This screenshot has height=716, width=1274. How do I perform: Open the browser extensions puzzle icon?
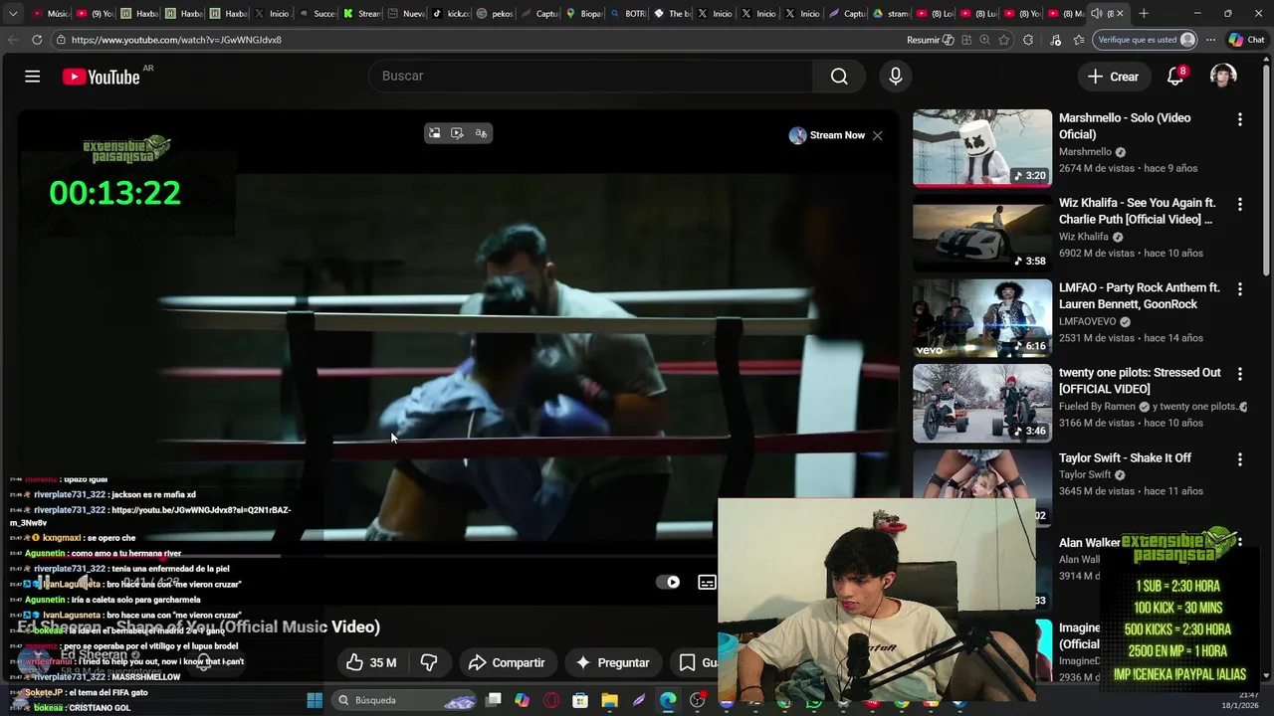(x=1028, y=40)
